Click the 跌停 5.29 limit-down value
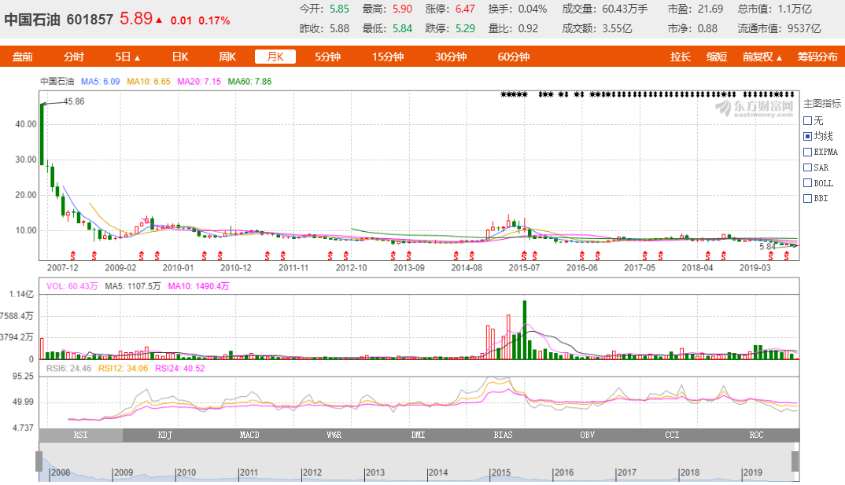845x485 pixels. coord(465,28)
